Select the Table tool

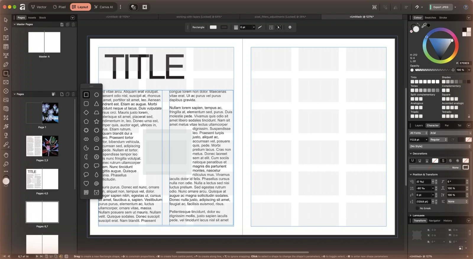point(6,46)
